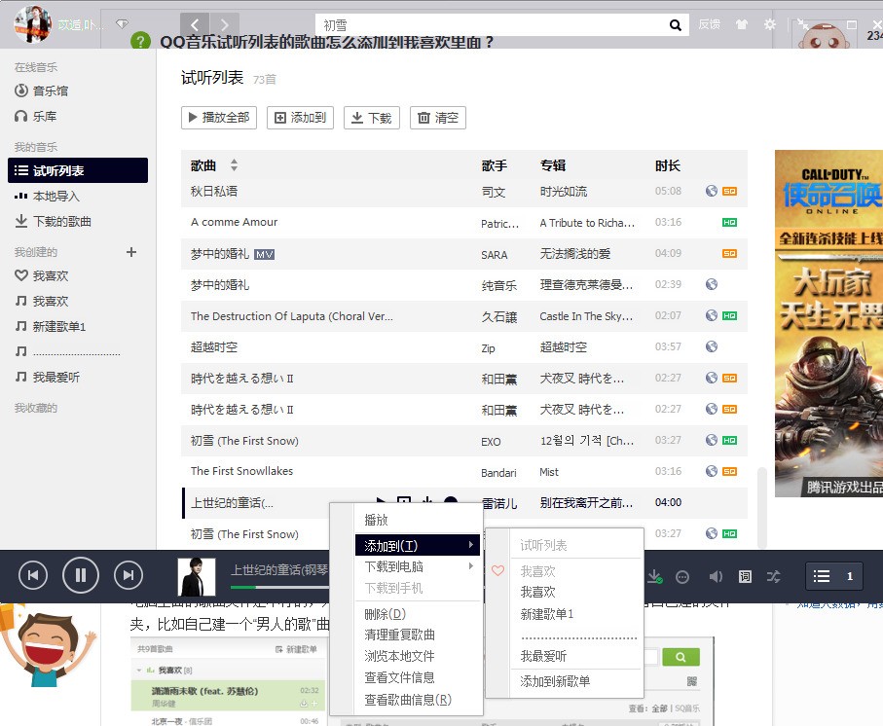Screen dimensions: 883x726
Task: Click the globe icon on the 纯音乐 row
Action: point(712,284)
